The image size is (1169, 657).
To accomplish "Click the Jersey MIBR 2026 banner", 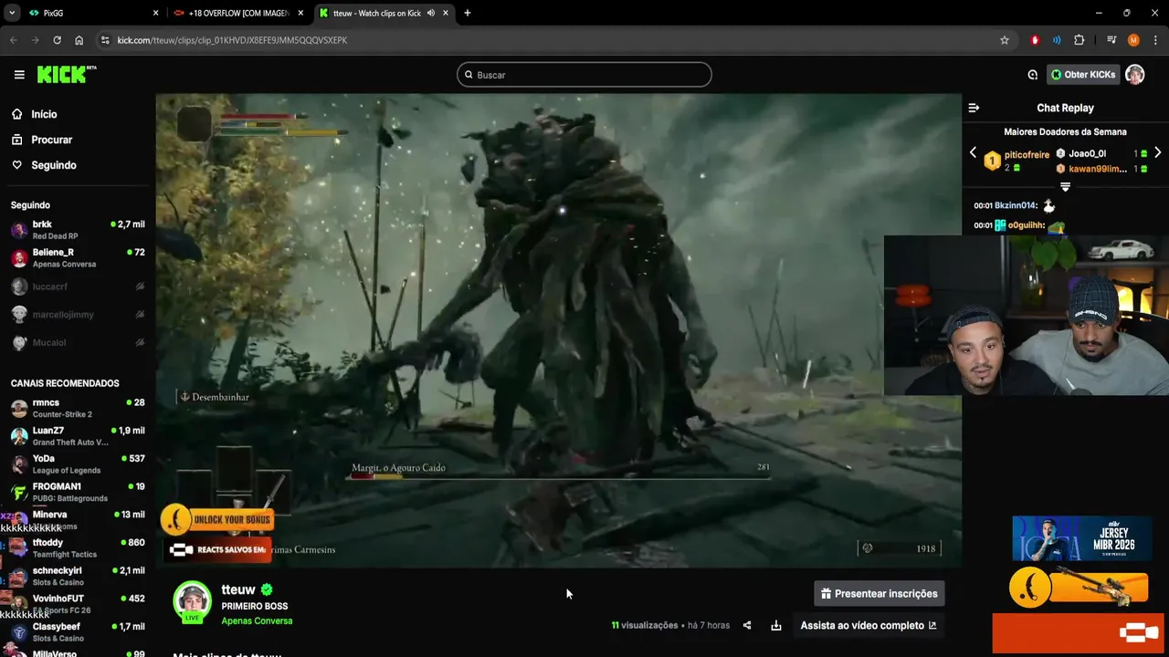I will click(1081, 538).
